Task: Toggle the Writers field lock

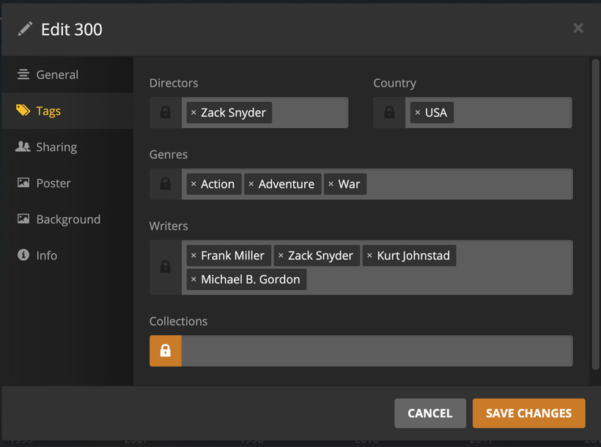Action: tap(166, 267)
